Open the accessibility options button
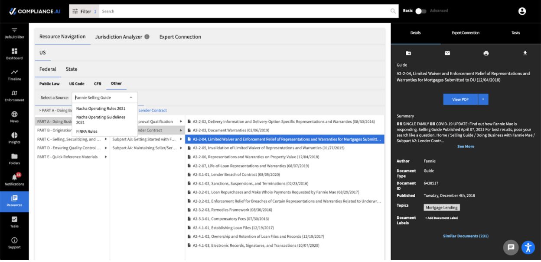 pyautogui.click(x=528, y=247)
